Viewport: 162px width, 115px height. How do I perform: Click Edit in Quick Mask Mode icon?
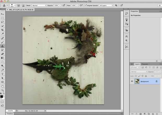(x=2, y=102)
